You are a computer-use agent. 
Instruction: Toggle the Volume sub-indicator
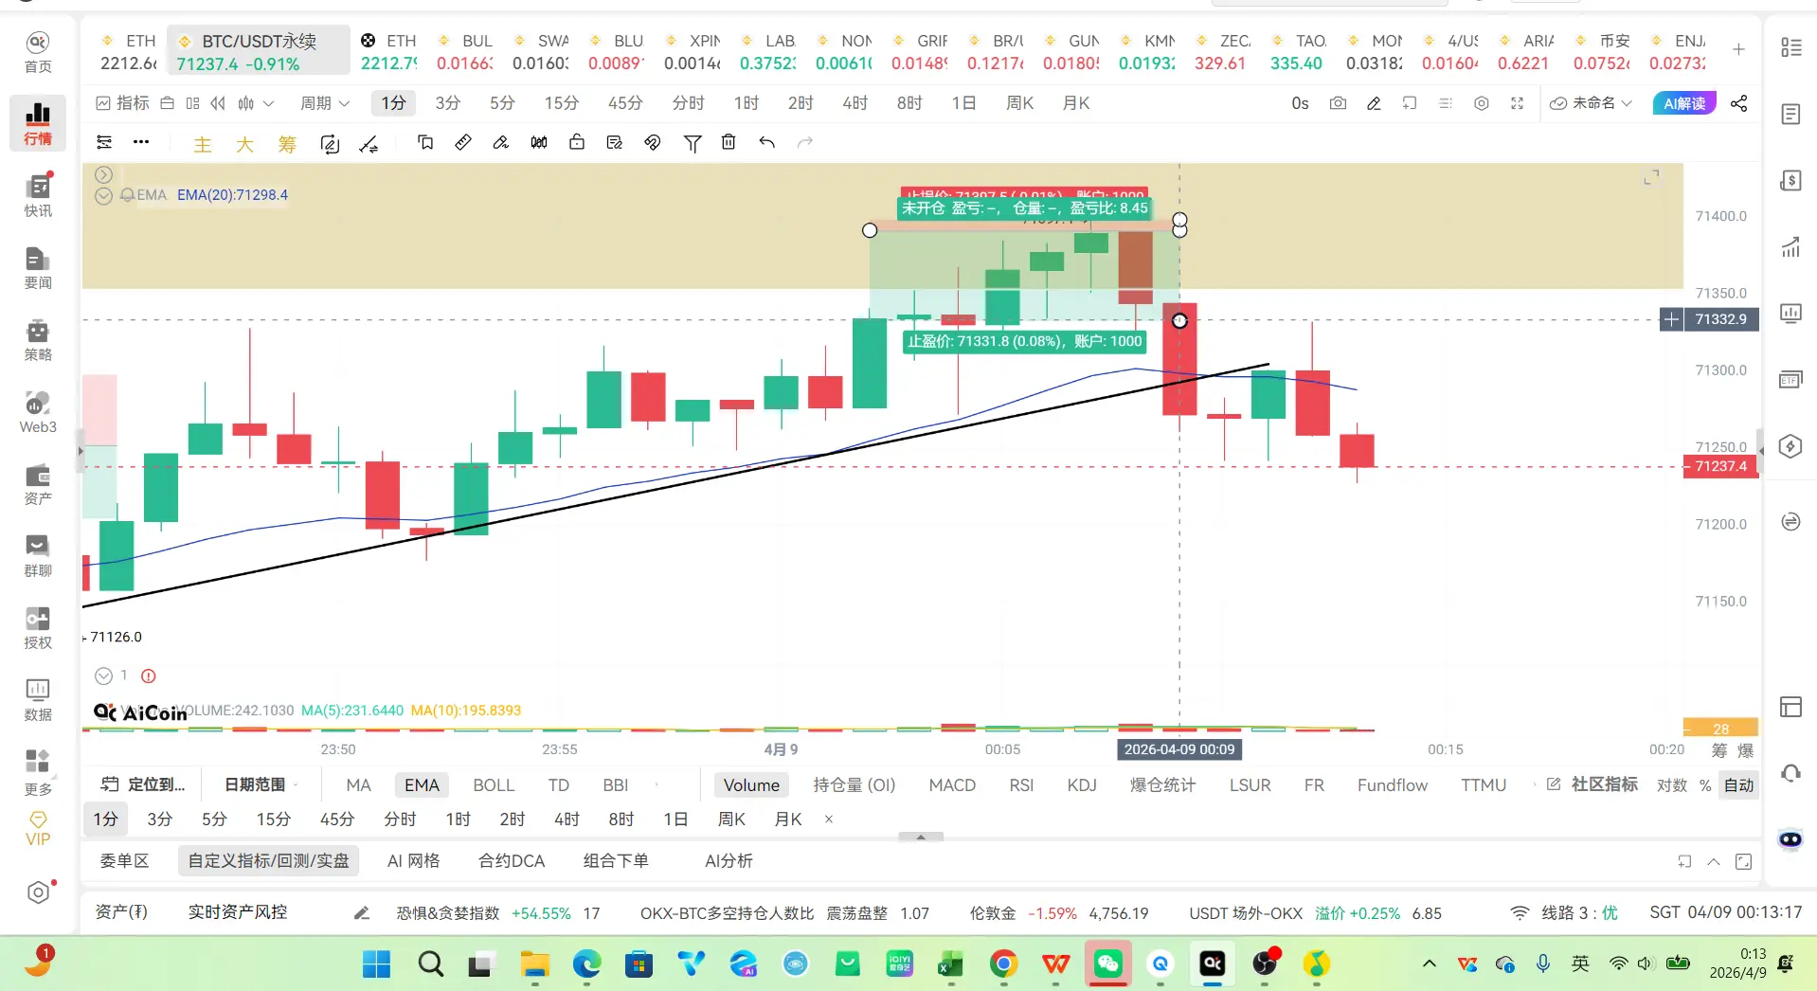751,784
